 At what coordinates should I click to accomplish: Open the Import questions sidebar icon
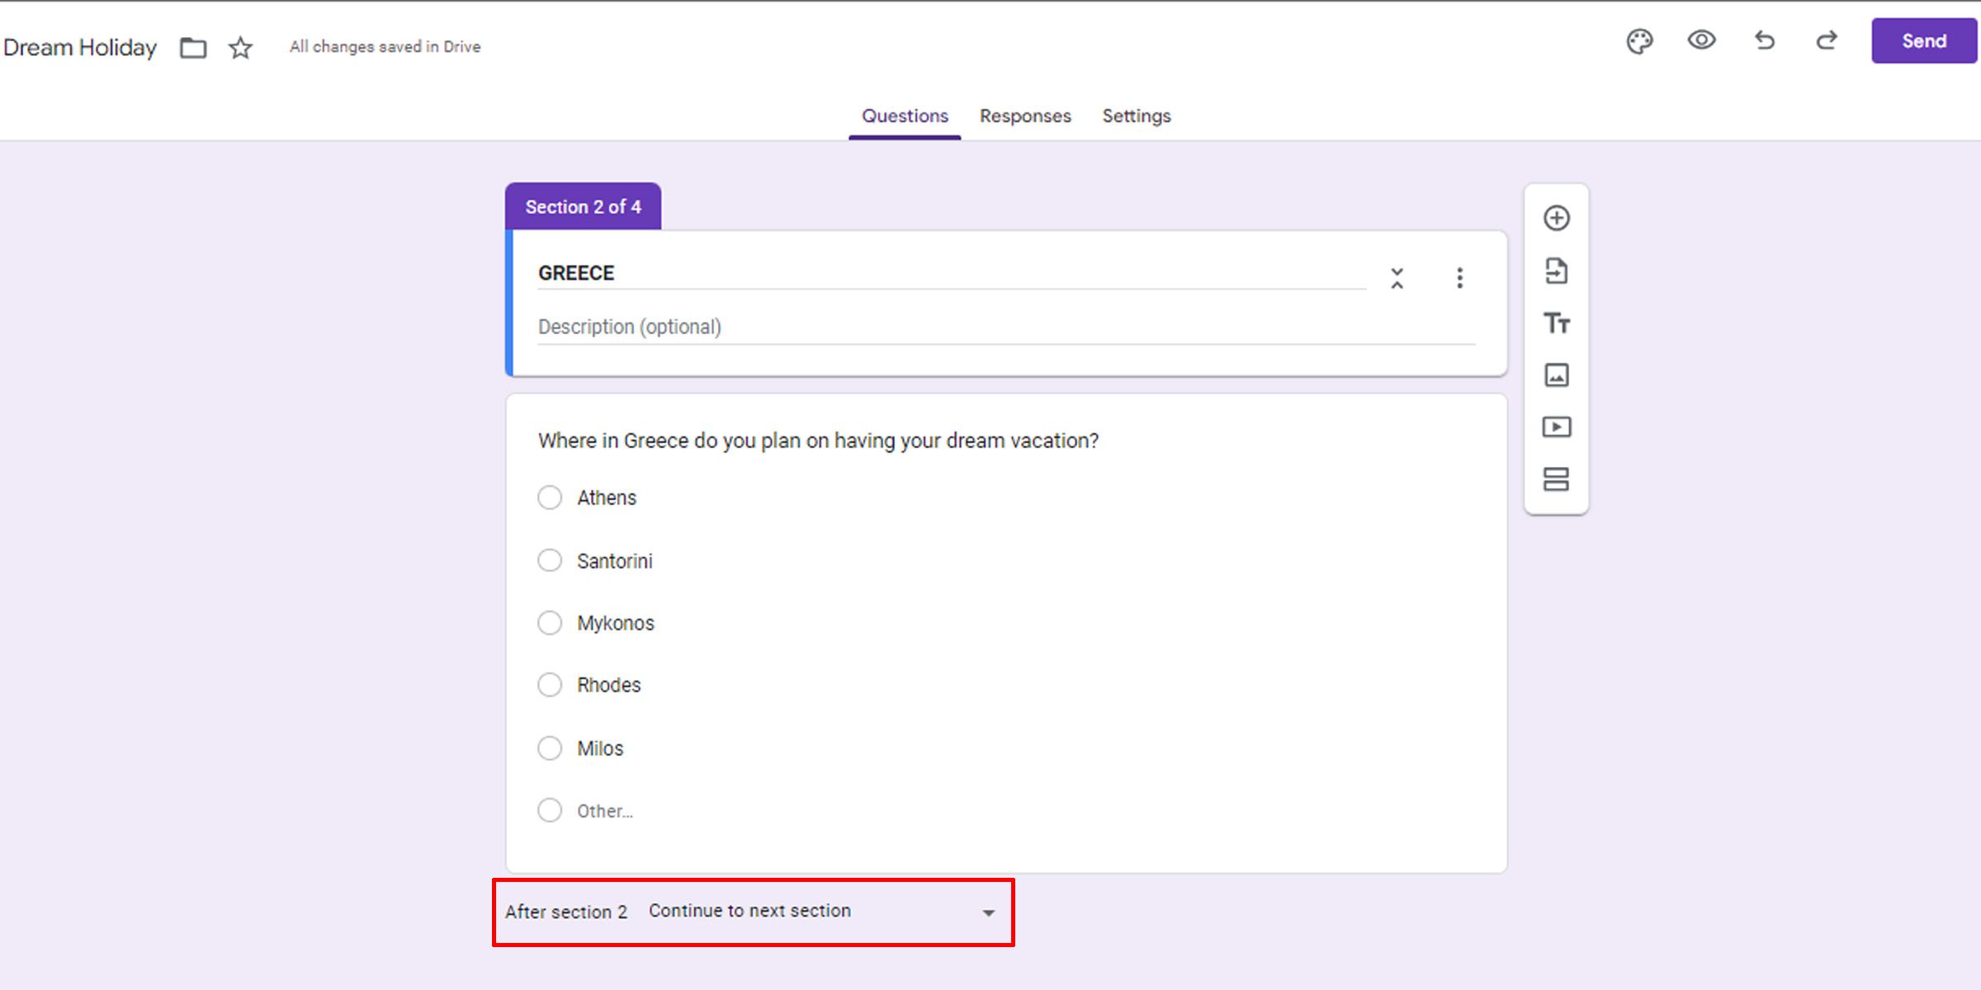(1557, 271)
